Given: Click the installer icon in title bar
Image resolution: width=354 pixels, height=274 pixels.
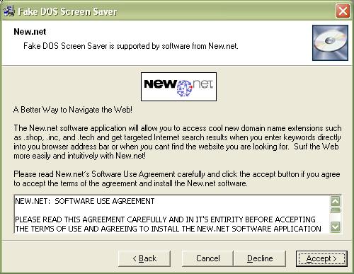Looking at the screenshot, I should point(9,11).
